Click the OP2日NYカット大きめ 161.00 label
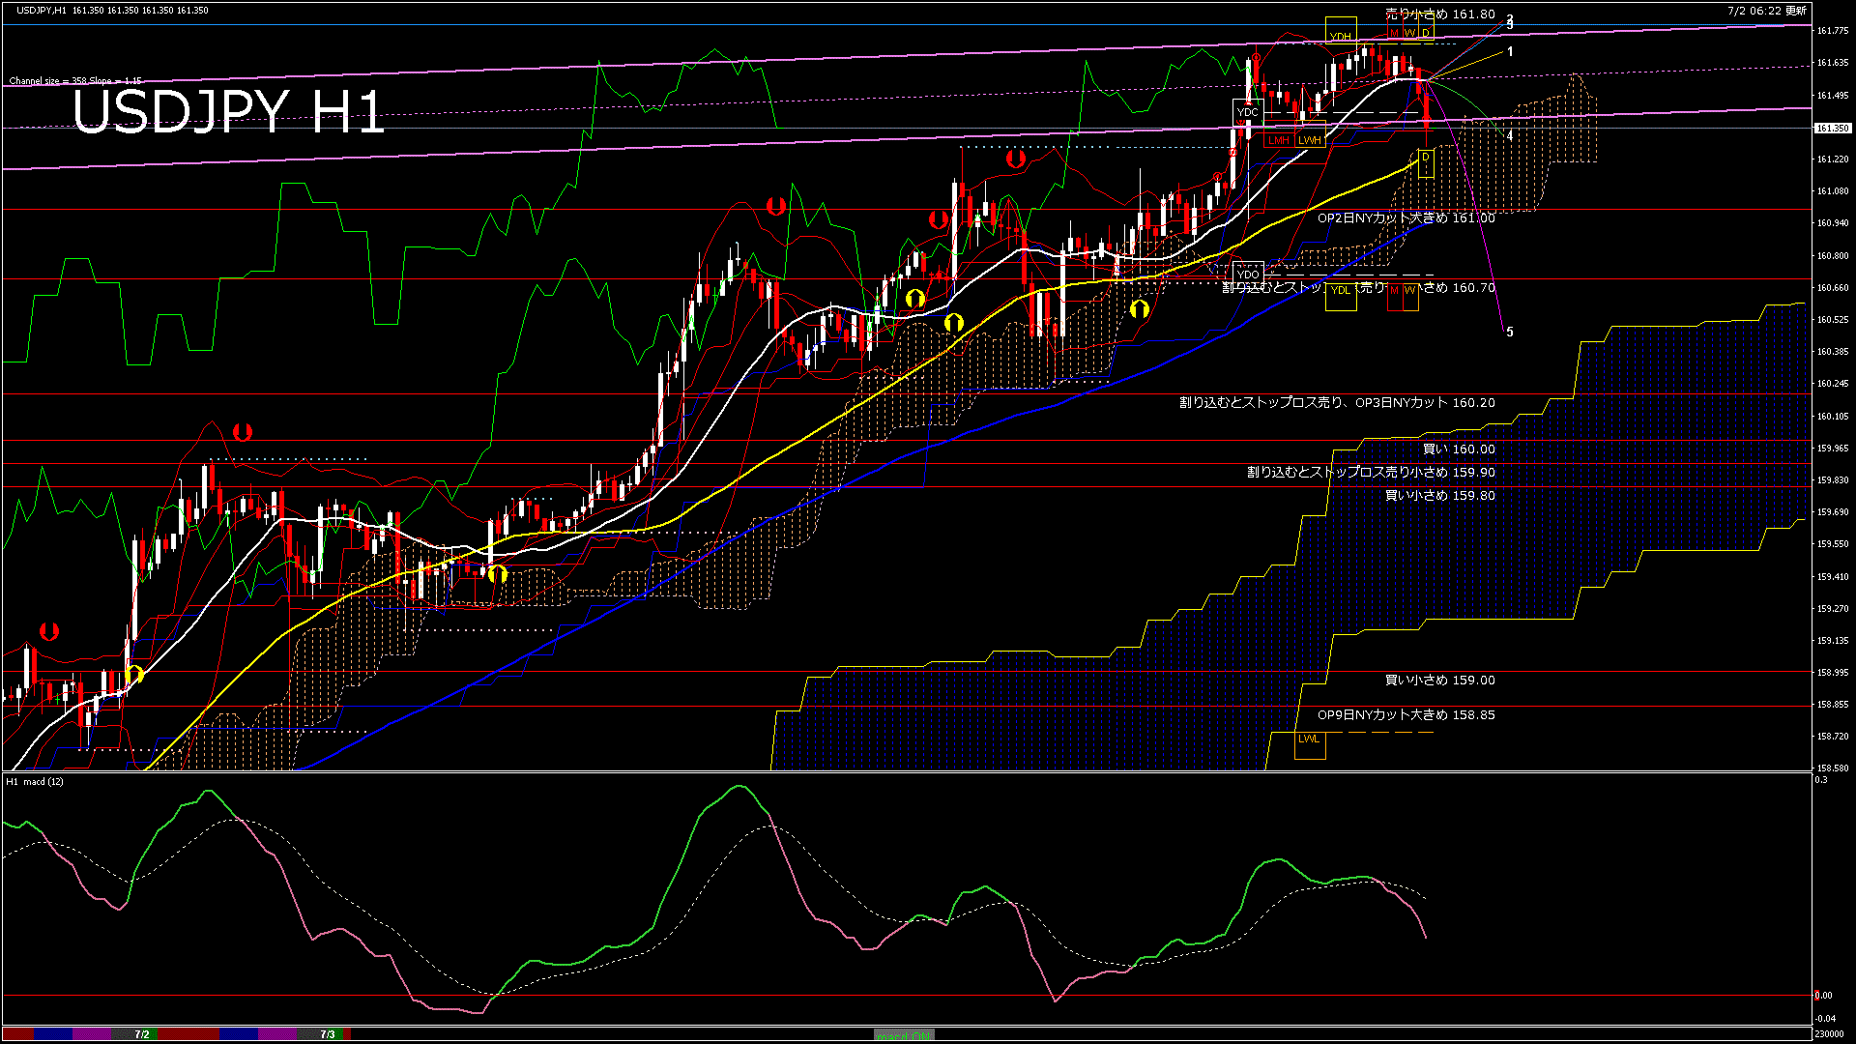Image resolution: width=1856 pixels, height=1044 pixels. (1406, 218)
